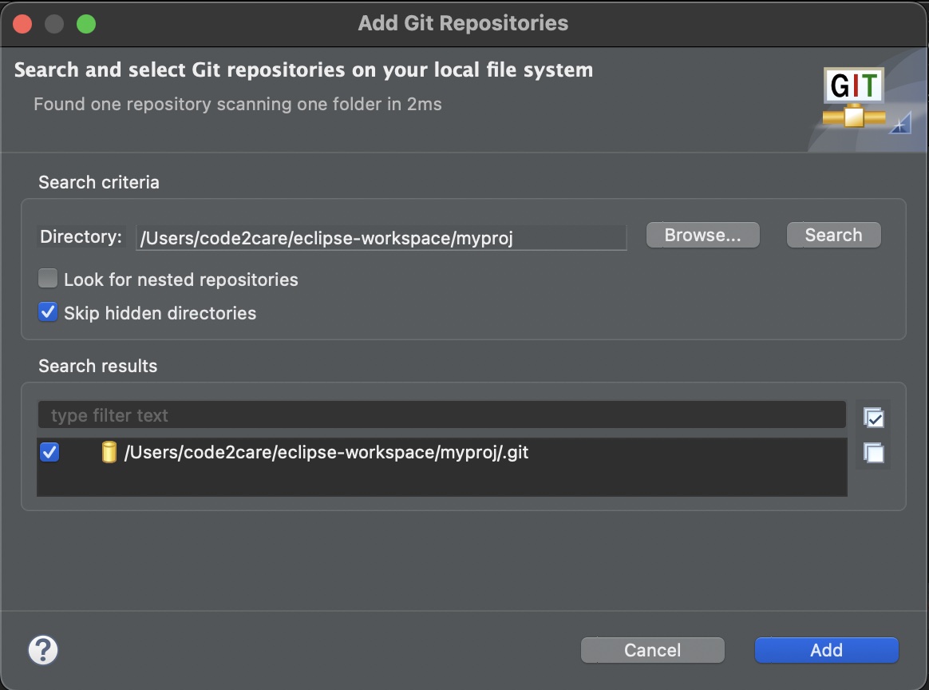Click the Add Git Repositories title bar

[x=463, y=23]
